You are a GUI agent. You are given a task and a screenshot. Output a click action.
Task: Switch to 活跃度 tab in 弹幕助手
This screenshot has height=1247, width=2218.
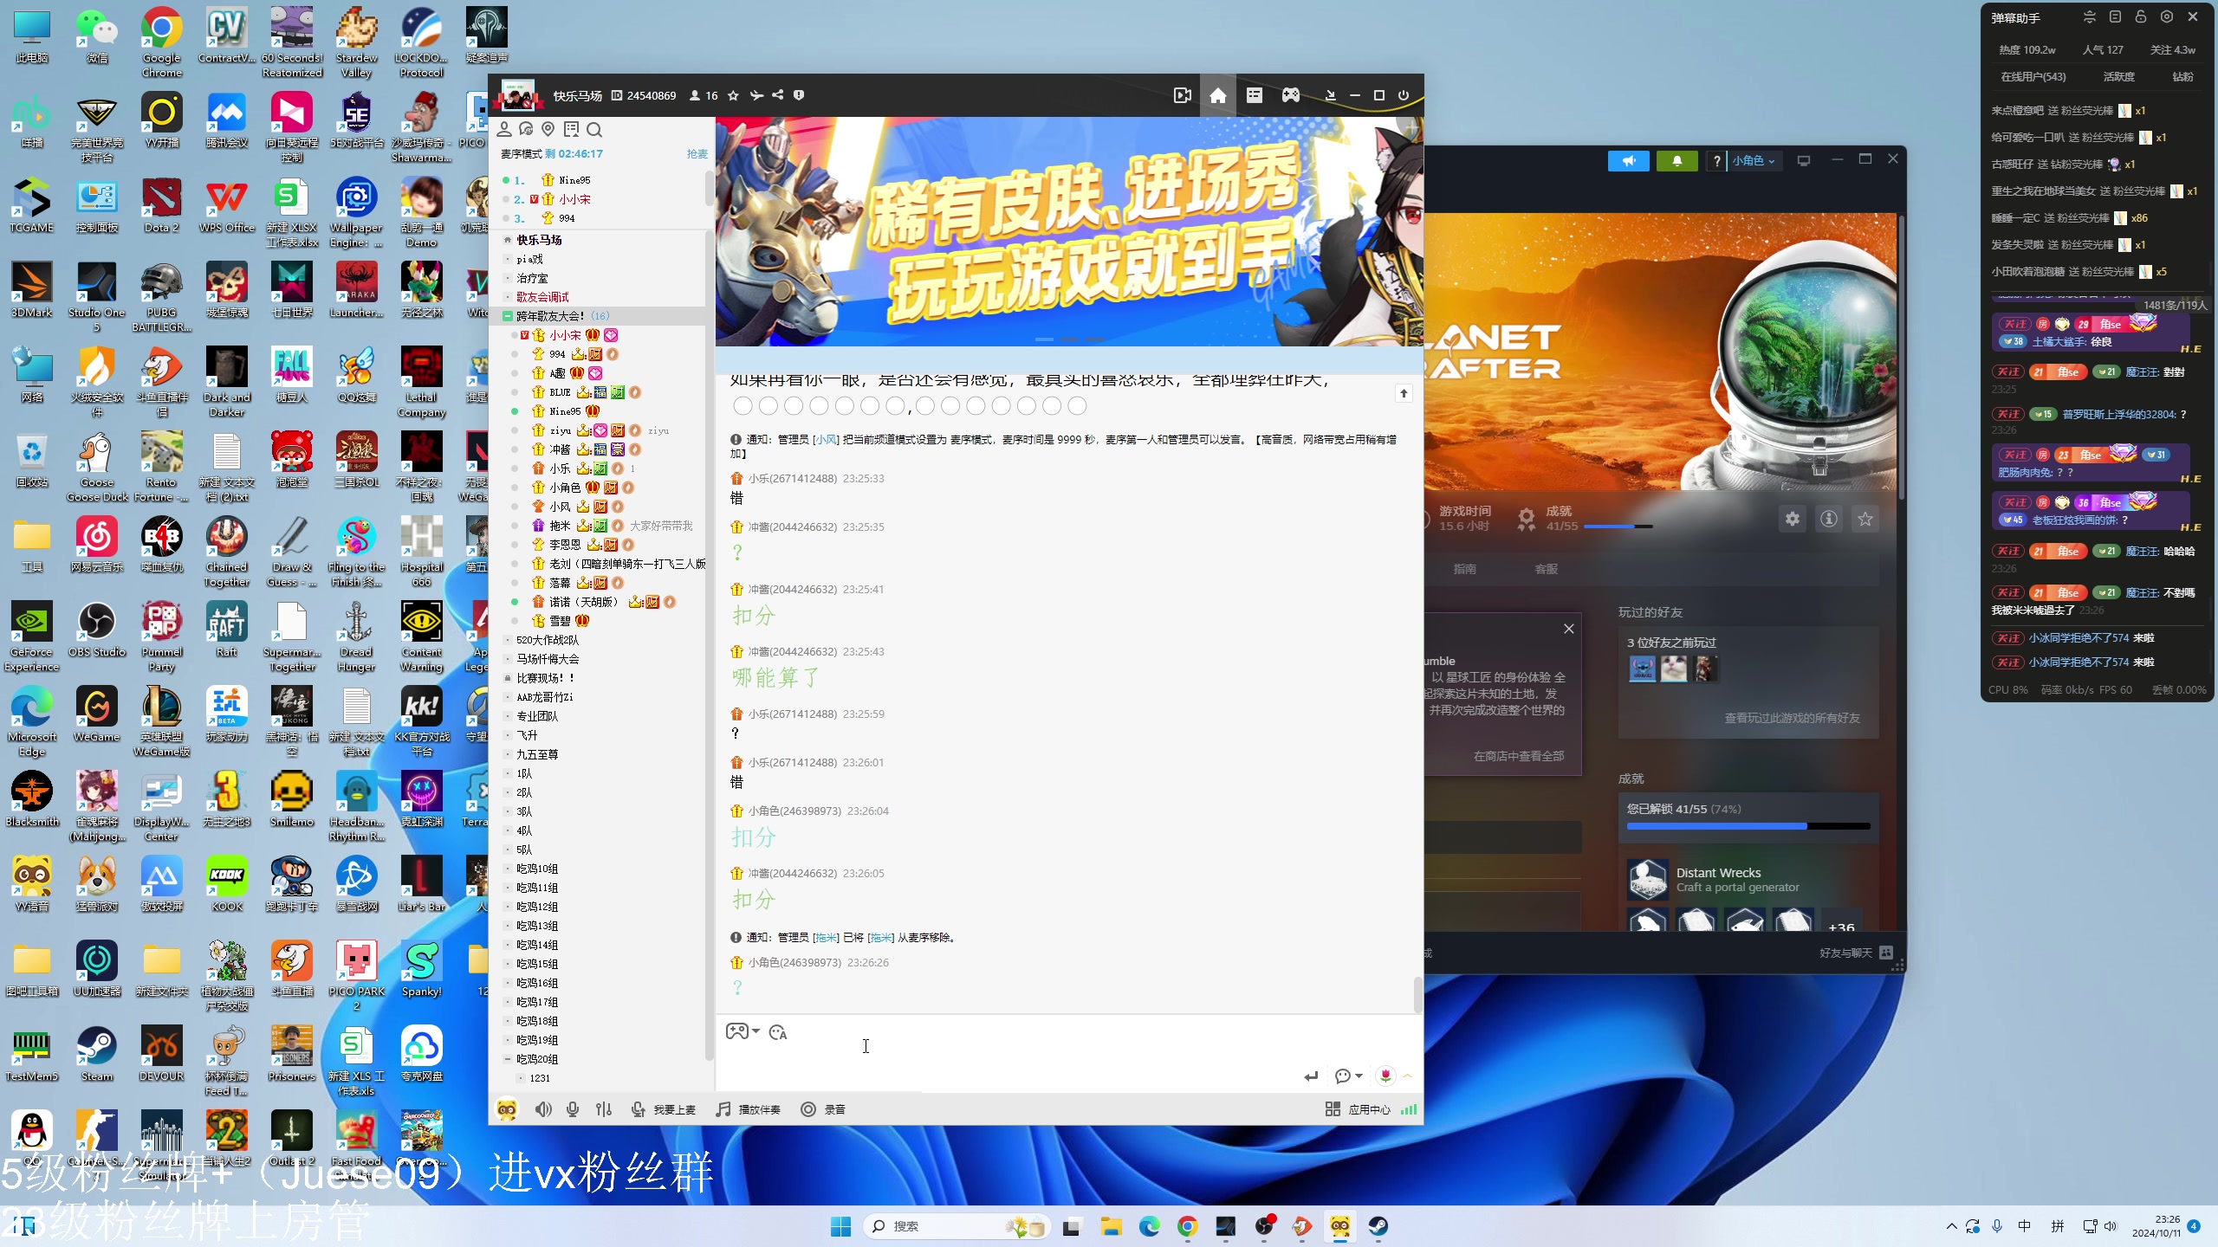2118,77
